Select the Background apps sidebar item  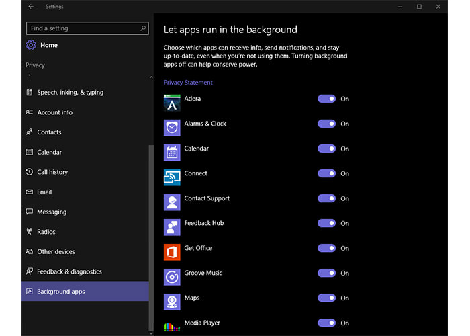point(60,292)
